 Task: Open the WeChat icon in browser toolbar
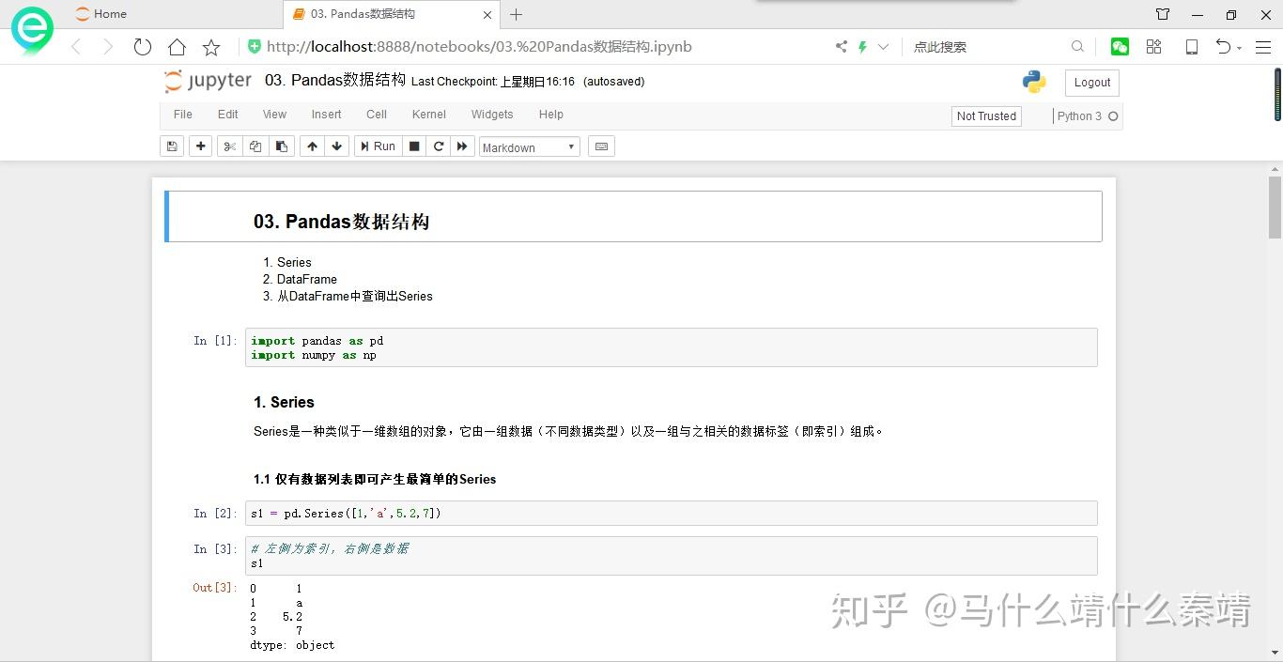(1119, 45)
